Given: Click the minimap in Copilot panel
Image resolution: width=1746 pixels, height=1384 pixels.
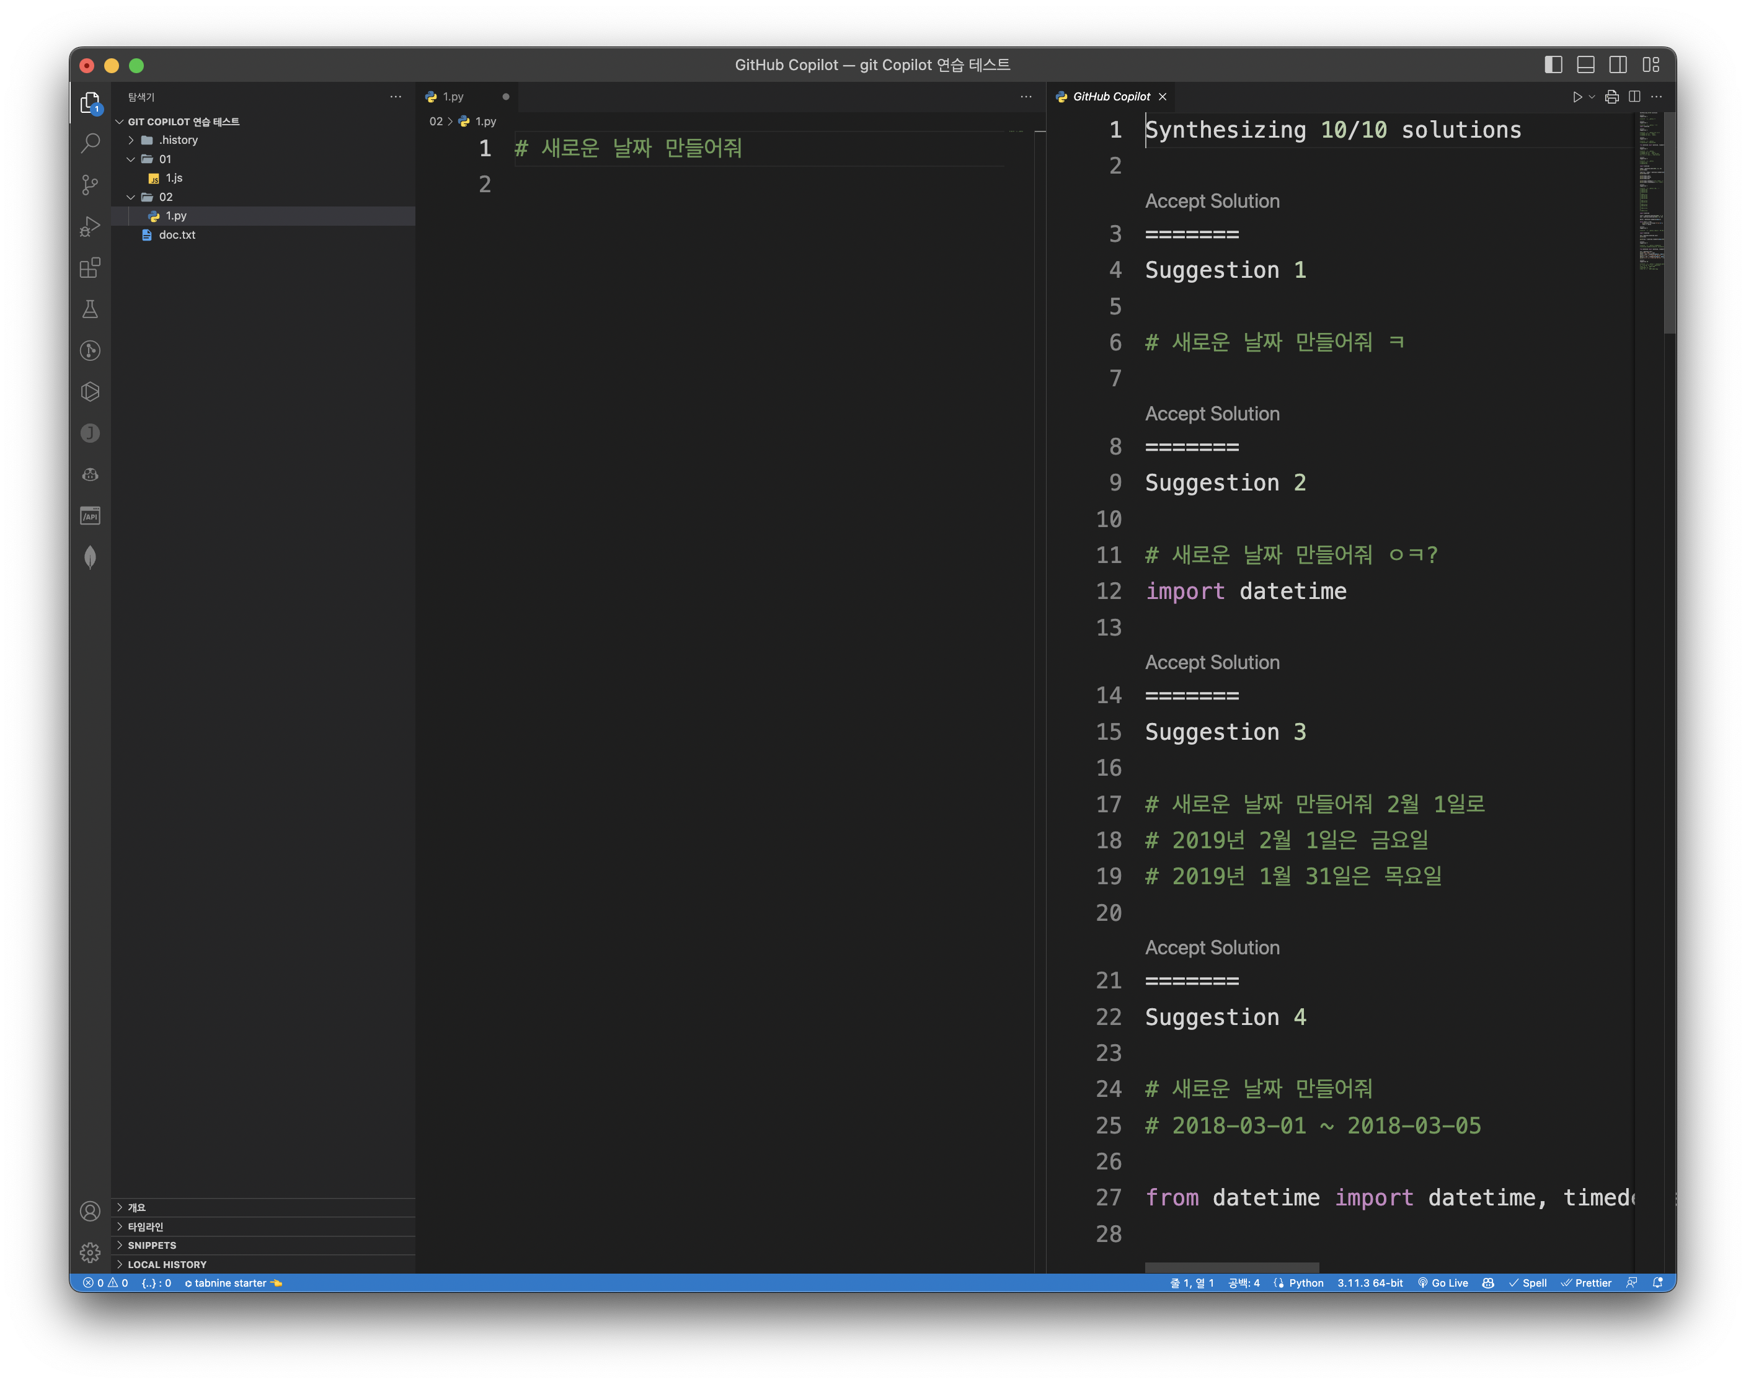Looking at the screenshot, I should (x=1650, y=191).
